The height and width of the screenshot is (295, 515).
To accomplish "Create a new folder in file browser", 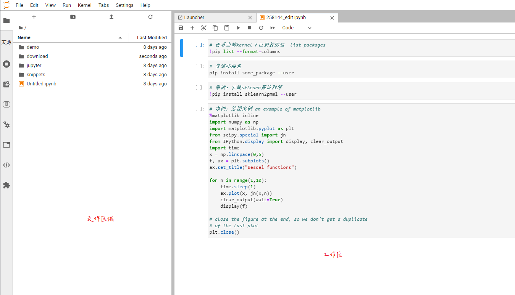I will (x=73, y=17).
